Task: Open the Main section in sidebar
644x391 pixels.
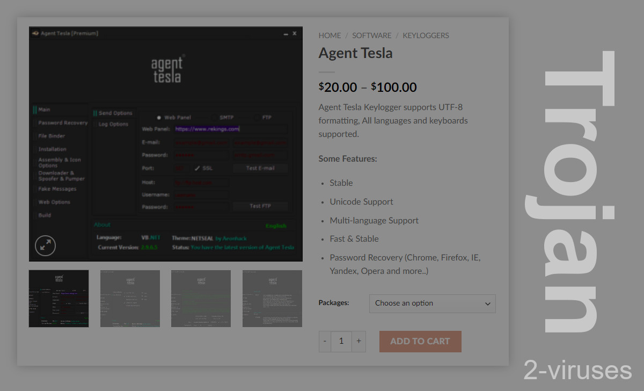Action: click(x=44, y=110)
